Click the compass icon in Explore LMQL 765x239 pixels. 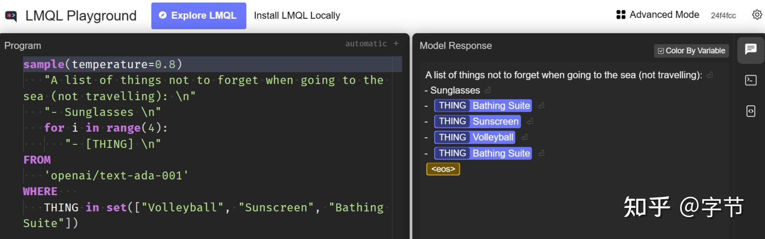tap(163, 15)
